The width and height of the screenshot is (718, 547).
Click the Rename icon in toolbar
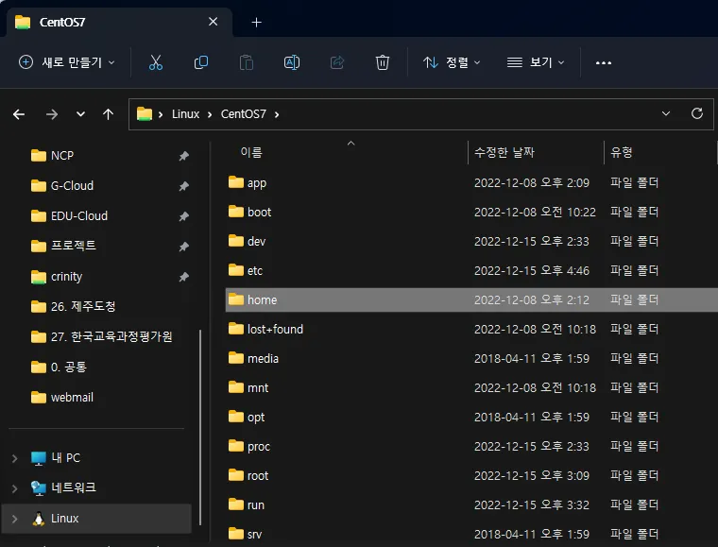tap(292, 62)
